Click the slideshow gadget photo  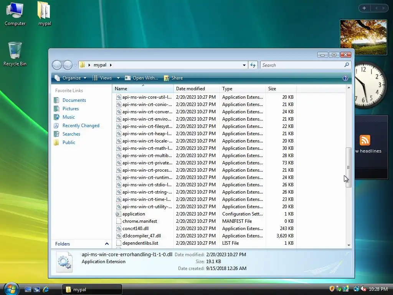(x=363, y=37)
